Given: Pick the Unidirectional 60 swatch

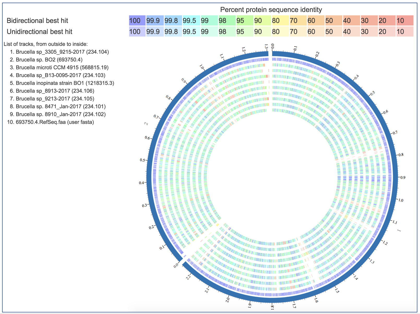Looking at the screenshot, I should [316, 32].
